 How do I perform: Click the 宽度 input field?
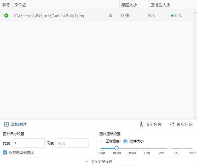pos(28,143)
